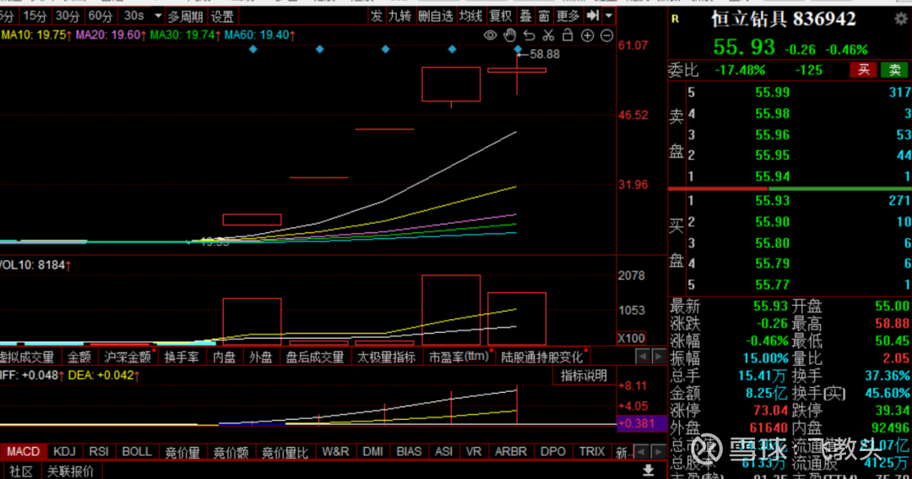
Task: Open settings gear for 恒立钻具
Action: pyautogui.click(x=901, y=19)
